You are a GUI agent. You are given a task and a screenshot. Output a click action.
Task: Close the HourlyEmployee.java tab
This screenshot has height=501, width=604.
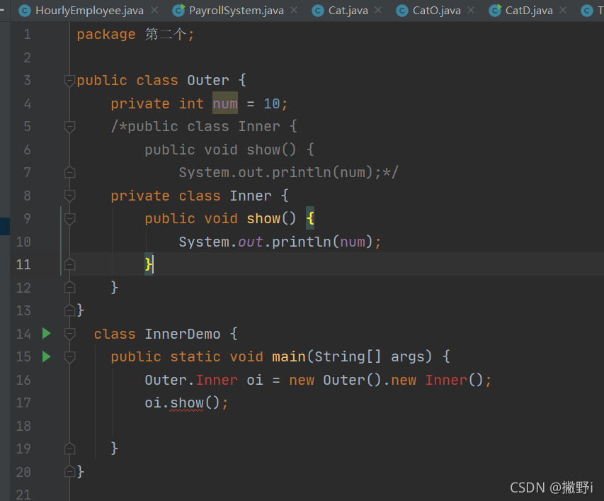[x=154, y=11]
